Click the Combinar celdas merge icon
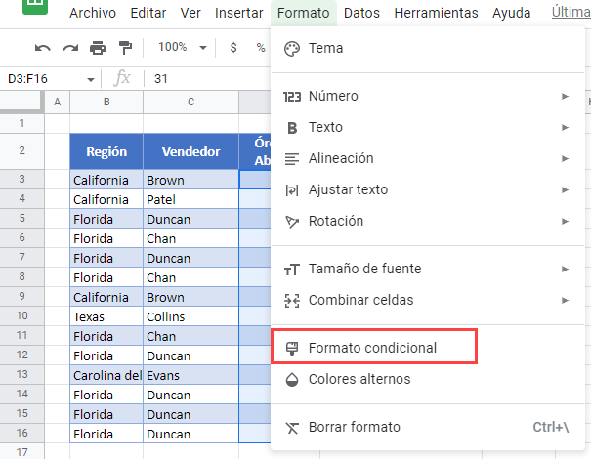Viewport: 591px width, 459px height. 292,301
